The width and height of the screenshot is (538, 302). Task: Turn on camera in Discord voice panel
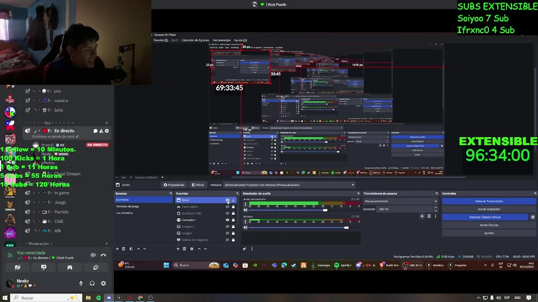click(18, 267)
